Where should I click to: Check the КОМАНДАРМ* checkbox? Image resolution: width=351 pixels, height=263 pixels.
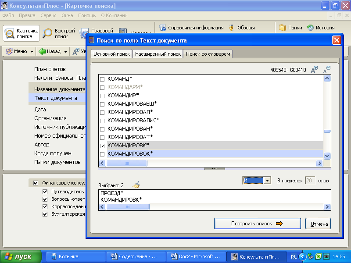coord(102,87)
